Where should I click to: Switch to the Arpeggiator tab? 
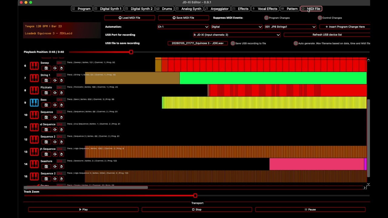coord(217,9)
